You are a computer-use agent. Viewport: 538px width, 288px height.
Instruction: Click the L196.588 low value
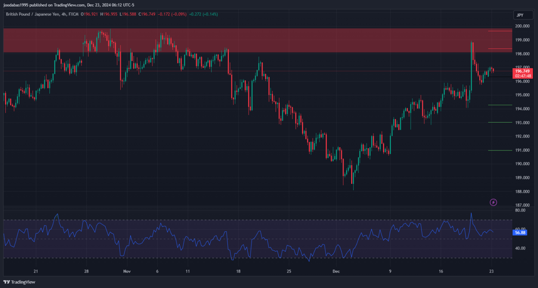tap(127, 14)
